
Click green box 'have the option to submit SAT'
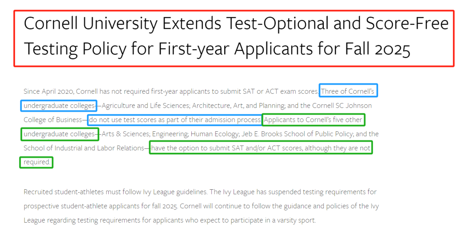pyautogui.click(x=261, y=147)
